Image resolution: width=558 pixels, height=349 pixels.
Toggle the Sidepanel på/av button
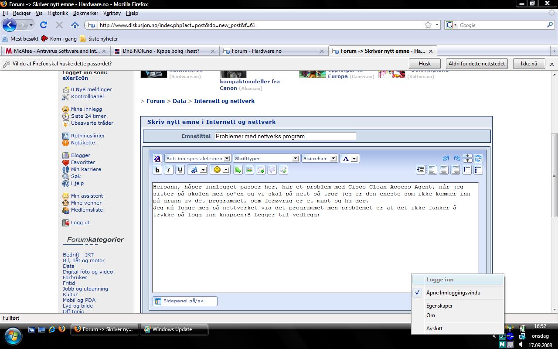(185, 301)
